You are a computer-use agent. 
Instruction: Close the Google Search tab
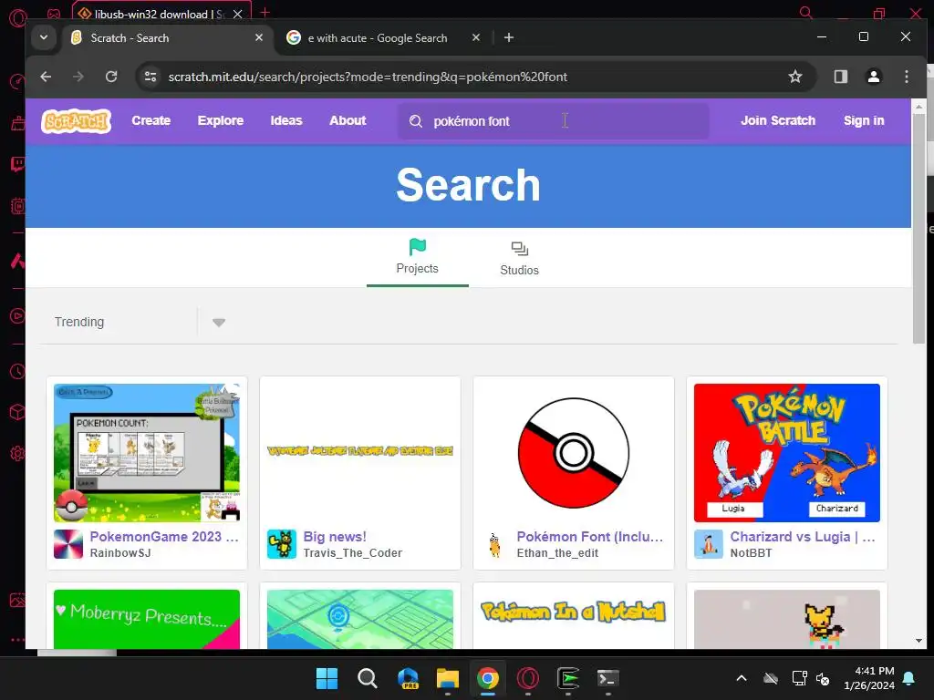pyautogui.click(x=476, y=37)
